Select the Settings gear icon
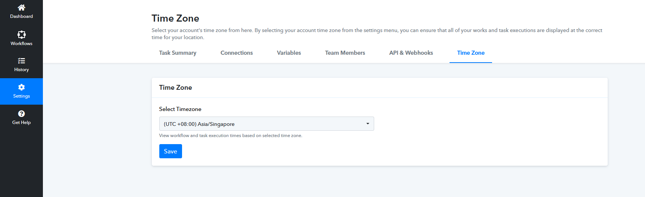Screen dimensions: 645x197 21,87
